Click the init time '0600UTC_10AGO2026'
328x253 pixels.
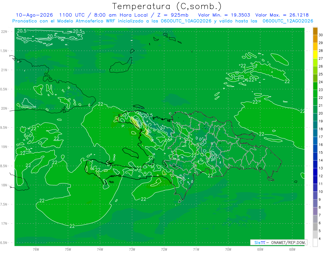point(186,21)
